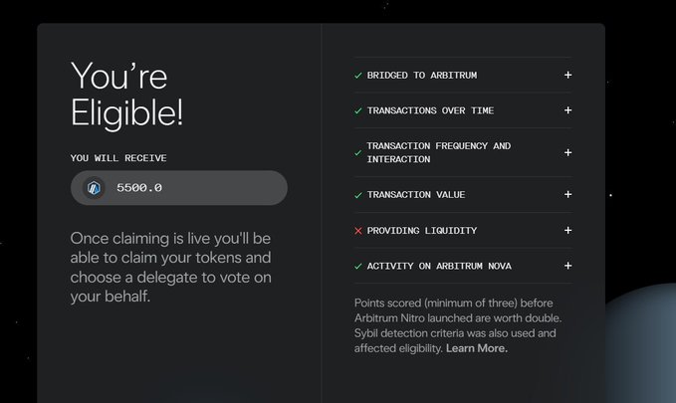The width and height of the screenshot is (676, 403).
Task: Expand Transaction Frequency and Interaction row
Action: [567, 152]
